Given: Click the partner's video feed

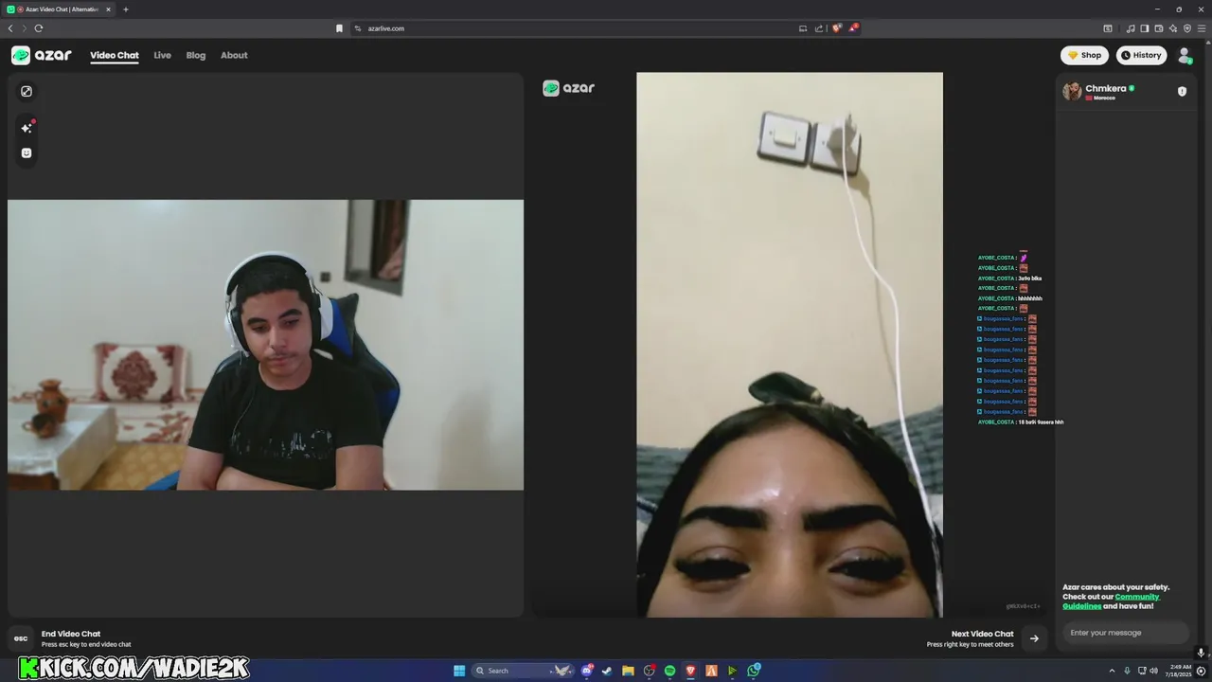Looking at the screenshot, I should (x=790, y=345).
